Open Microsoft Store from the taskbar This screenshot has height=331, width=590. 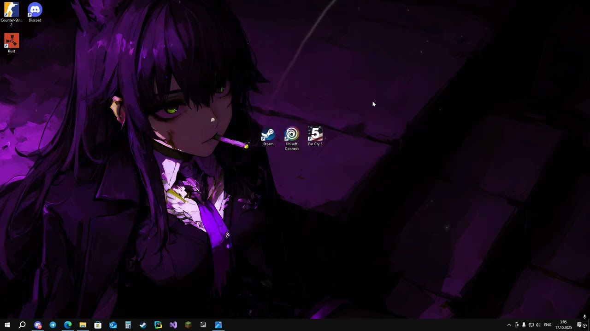98,325
